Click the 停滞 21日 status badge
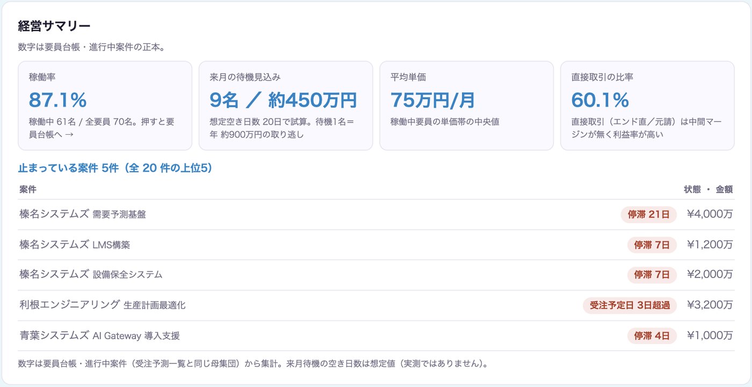 [648, 215]
